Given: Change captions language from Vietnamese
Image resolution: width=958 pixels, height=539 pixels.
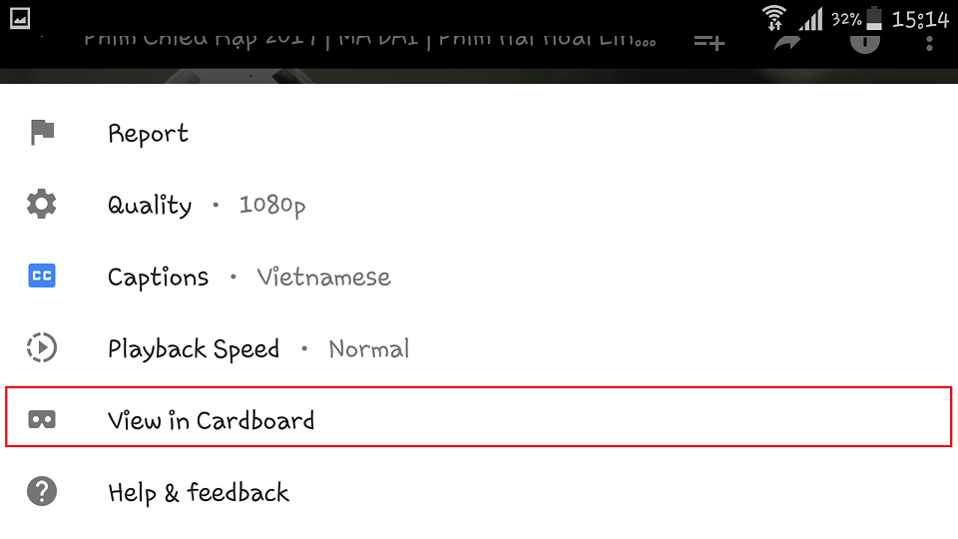Looking at the screenshot, I should tap(479, 276).
